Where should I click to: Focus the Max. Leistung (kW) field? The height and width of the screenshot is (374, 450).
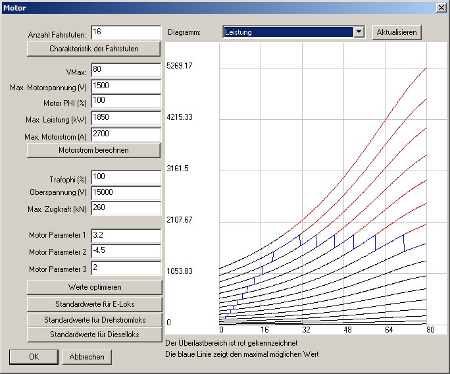126,118
